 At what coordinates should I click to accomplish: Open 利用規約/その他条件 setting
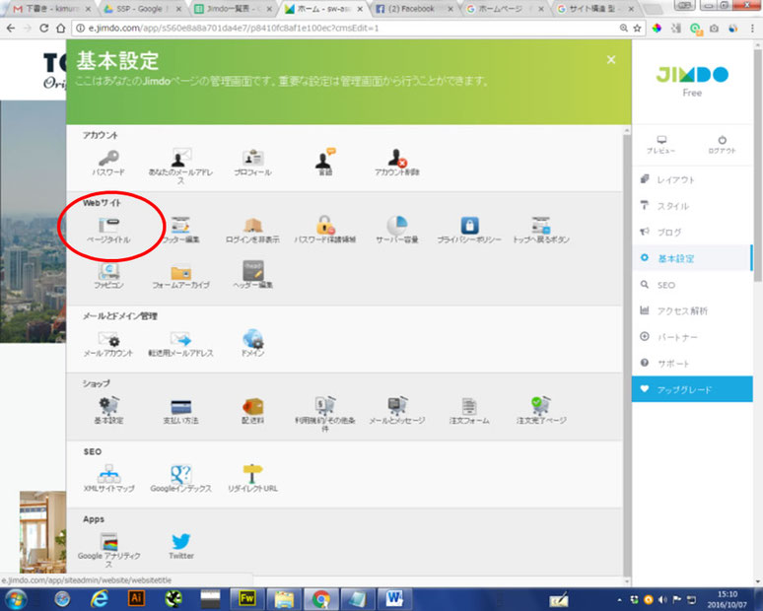(x=324, y=414)
